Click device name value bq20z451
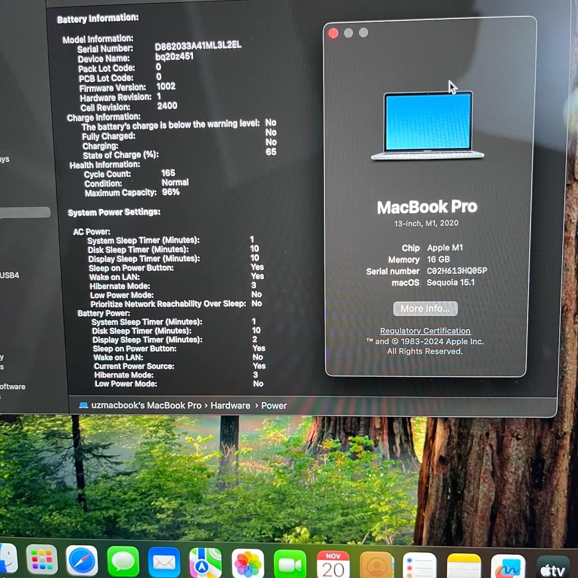This screenshot has width=578, height=578. click(174, 56)
